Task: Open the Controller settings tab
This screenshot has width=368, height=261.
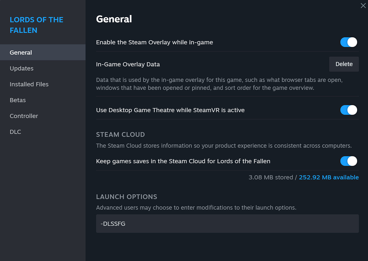Action: point(24,116)
